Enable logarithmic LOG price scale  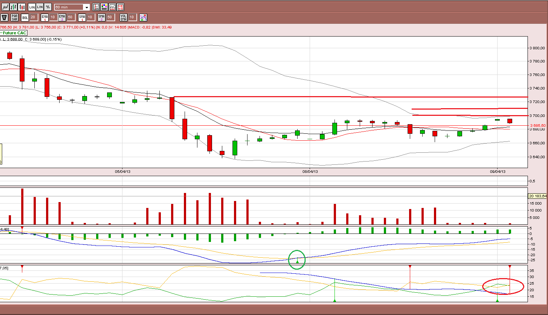tap(32, 7)
